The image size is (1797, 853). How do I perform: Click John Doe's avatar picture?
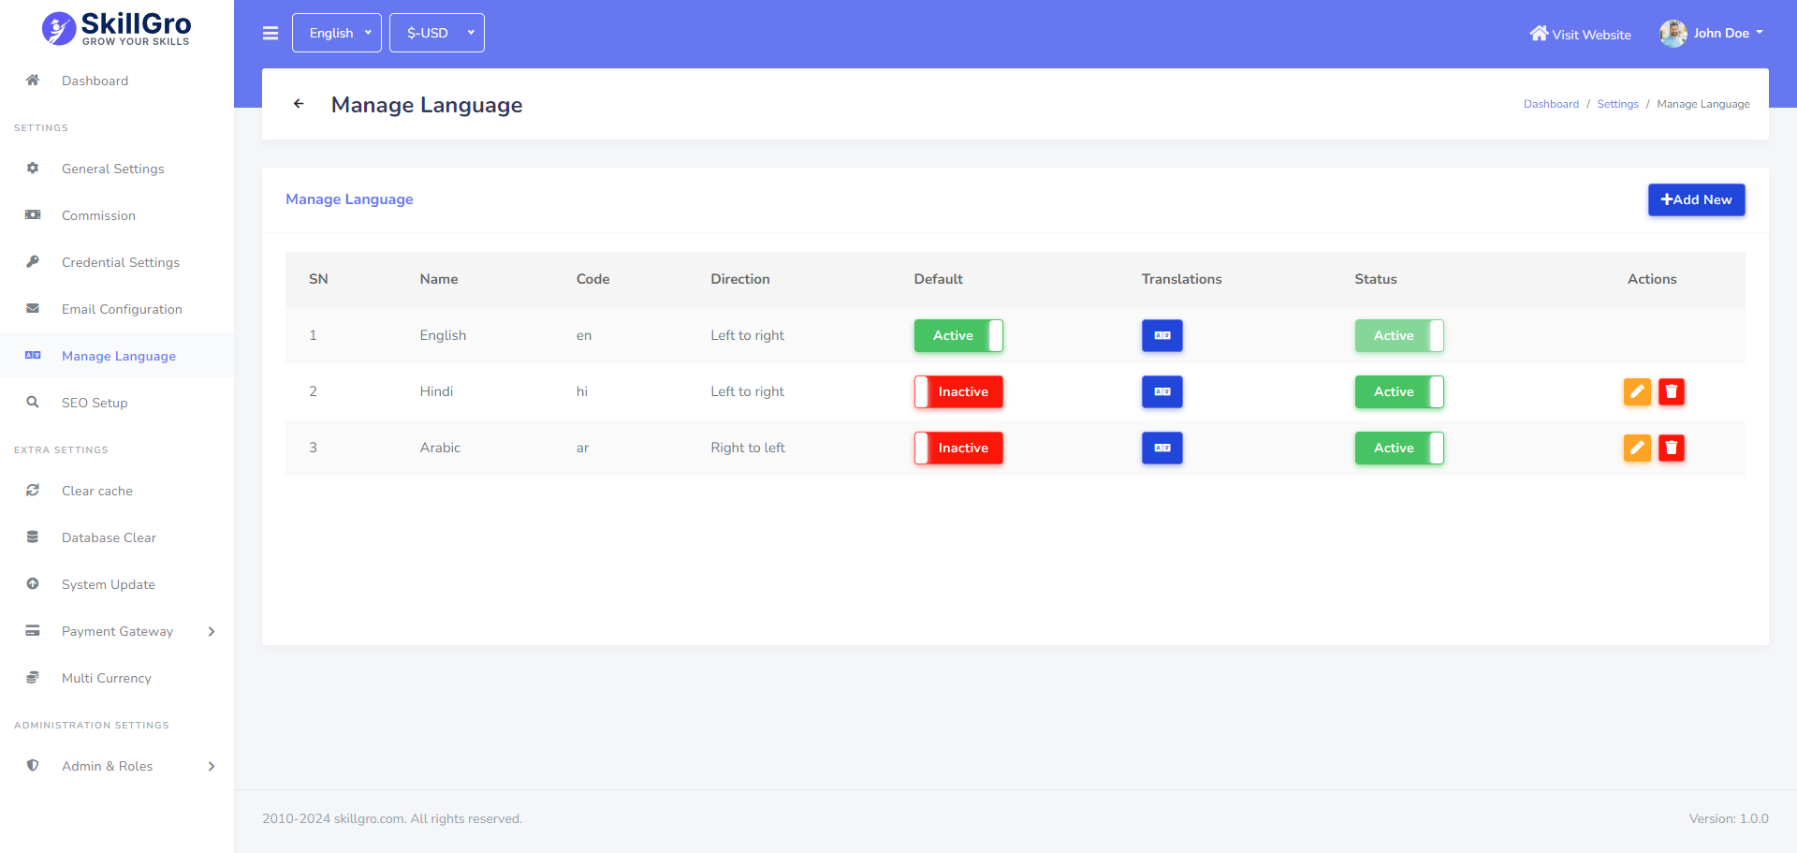click(1673, 34)
